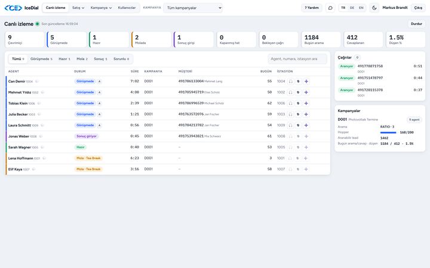The image size is (430, 268).
Task: Pause live updates with Durdur button
Action: (x=416, y=24)
